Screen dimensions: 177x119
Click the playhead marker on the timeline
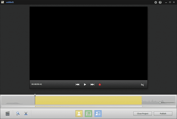pyautogui.click(x=35, y=95)
